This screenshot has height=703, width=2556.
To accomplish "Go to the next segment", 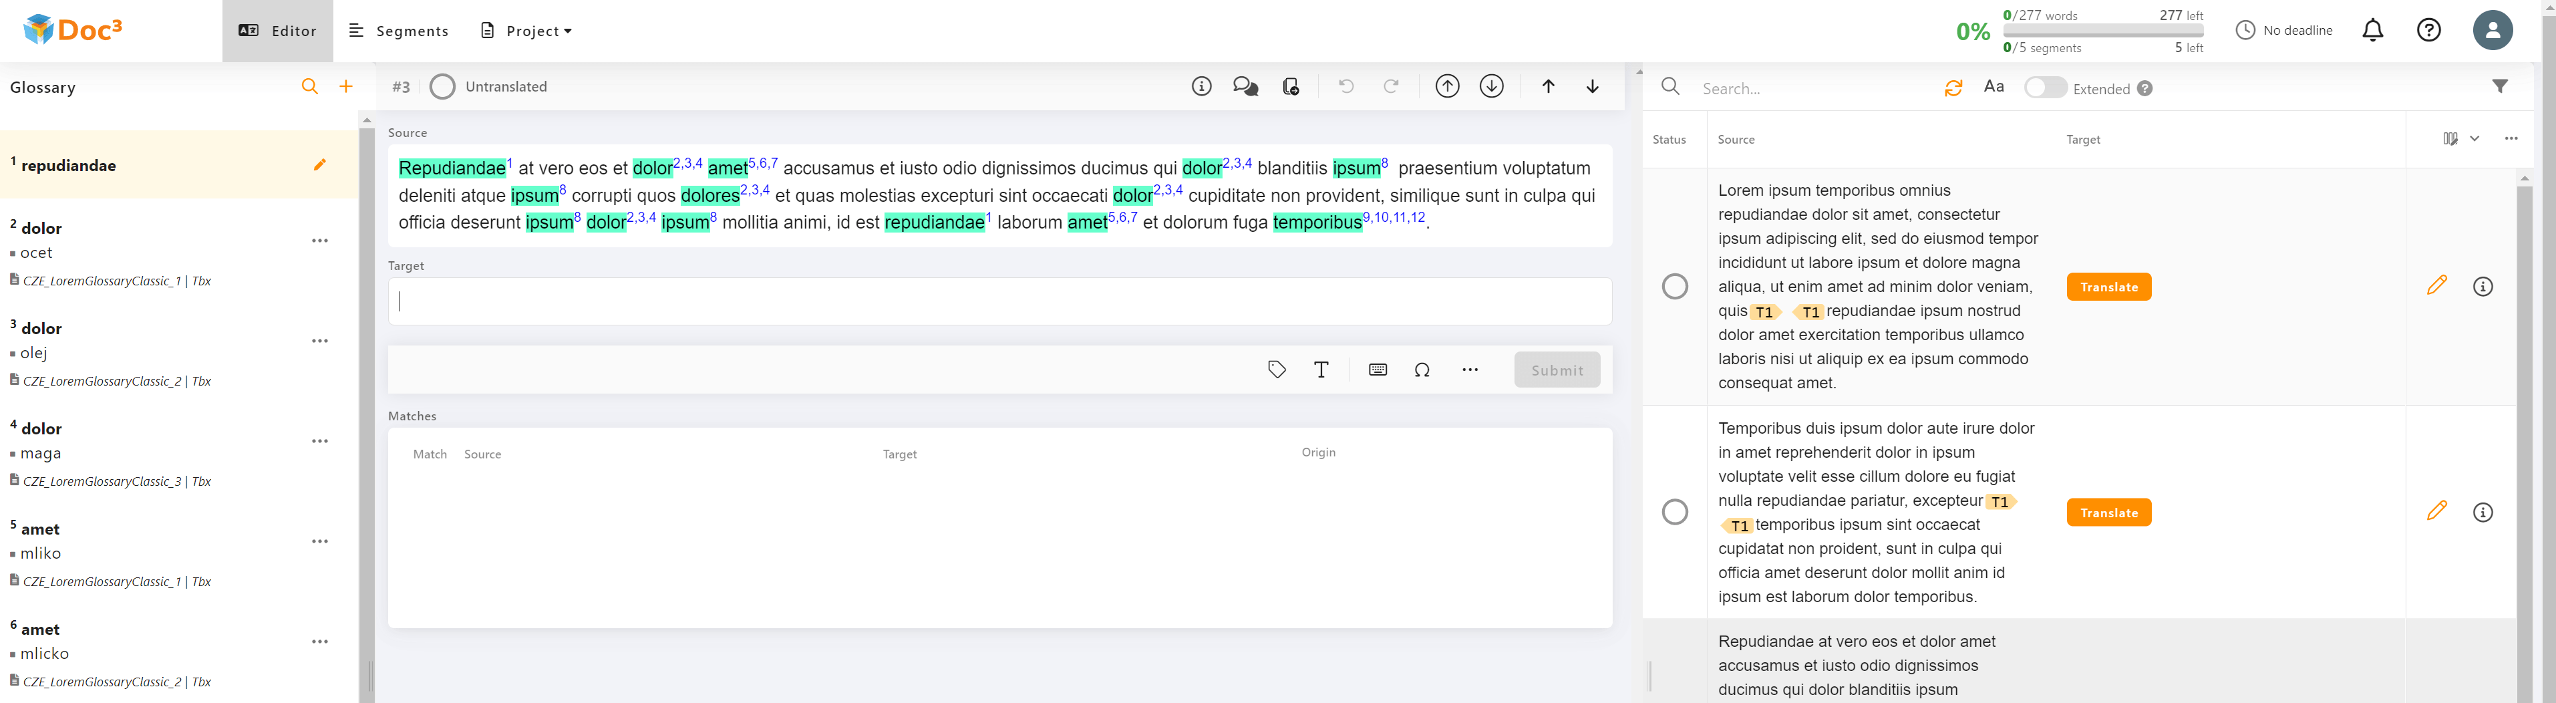I will point(1593,86).
